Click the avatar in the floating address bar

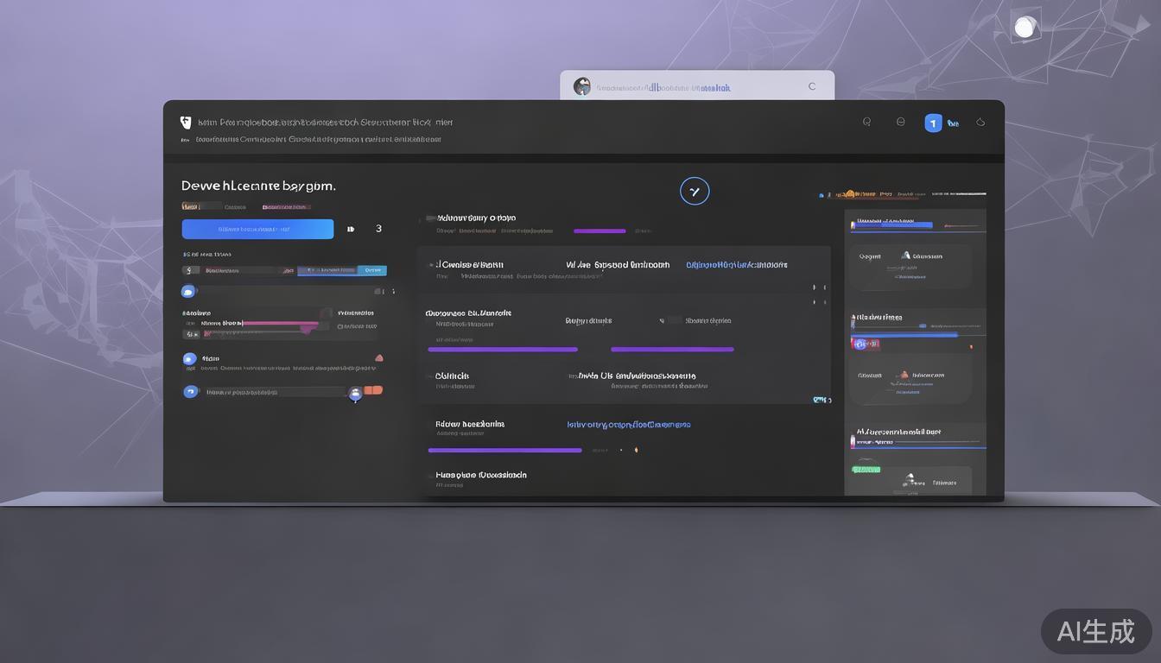[x=582, y=86]
